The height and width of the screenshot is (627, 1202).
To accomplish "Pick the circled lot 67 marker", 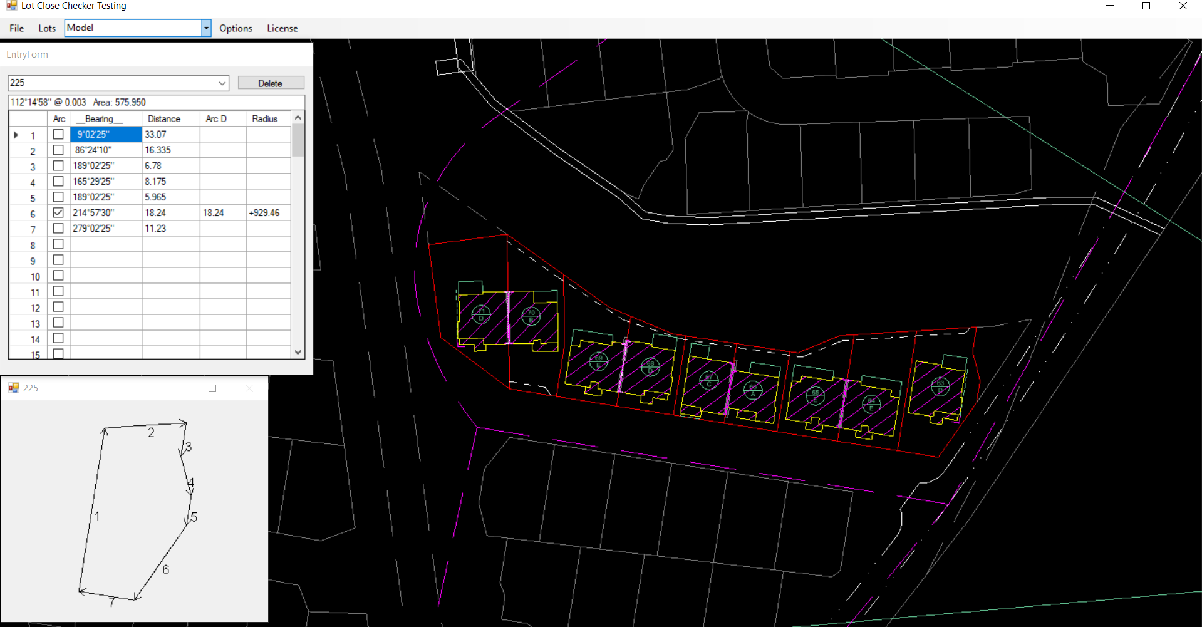I will tap(709, 380).
